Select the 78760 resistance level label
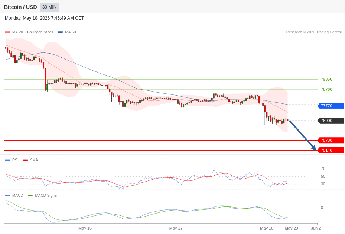Image resolution: width=345 pixels, height=234 pixels. (326, 89)
